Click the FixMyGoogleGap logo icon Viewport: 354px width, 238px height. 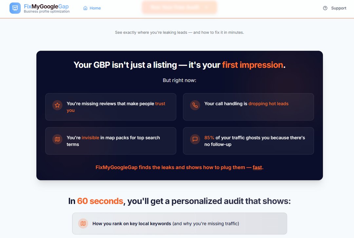pos(15,8)
